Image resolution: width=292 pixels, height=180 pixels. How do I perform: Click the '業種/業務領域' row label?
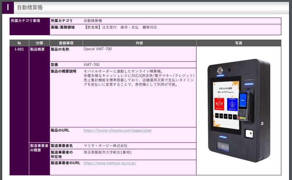pos(63,27)
